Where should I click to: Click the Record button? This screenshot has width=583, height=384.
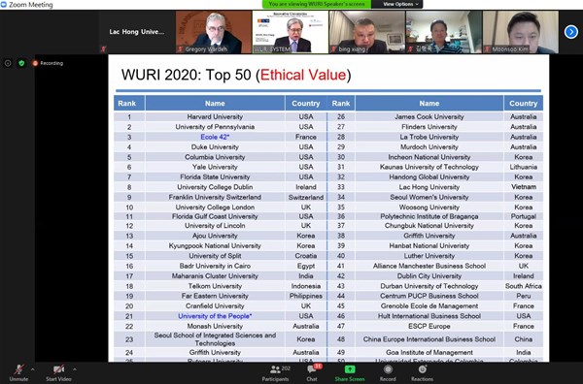coord(388,373)
